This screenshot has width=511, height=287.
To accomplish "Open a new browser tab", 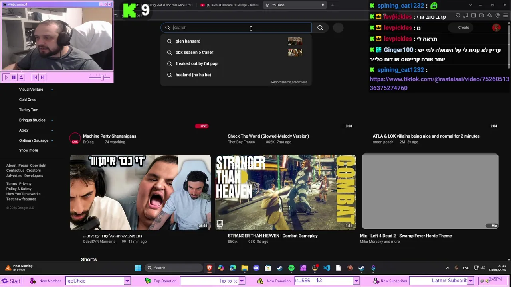I will click(x=333, y=5).
